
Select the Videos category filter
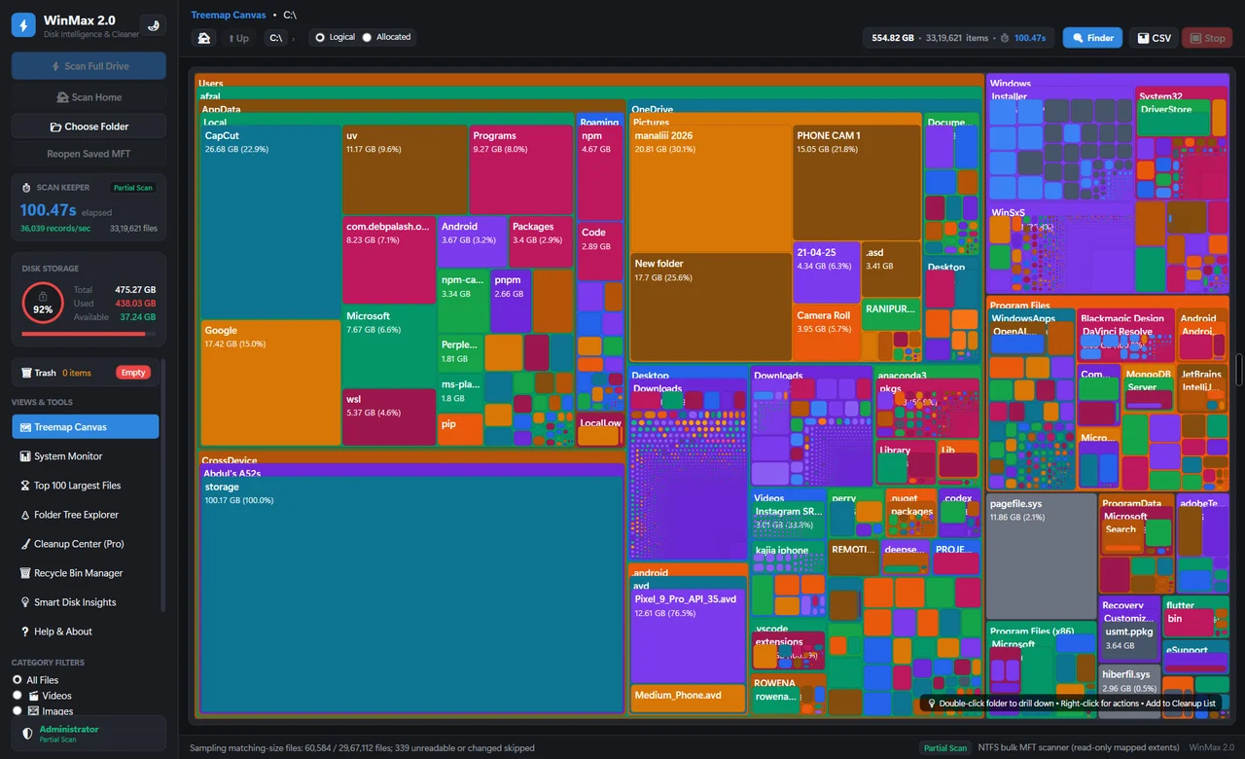(18, 696)
